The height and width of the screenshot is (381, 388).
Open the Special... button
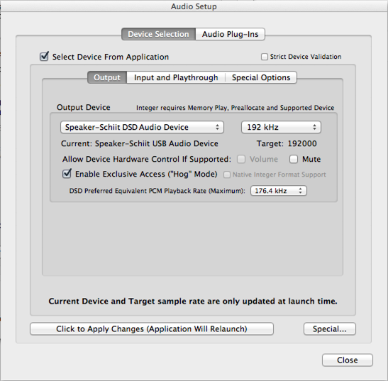pos(330,328)
